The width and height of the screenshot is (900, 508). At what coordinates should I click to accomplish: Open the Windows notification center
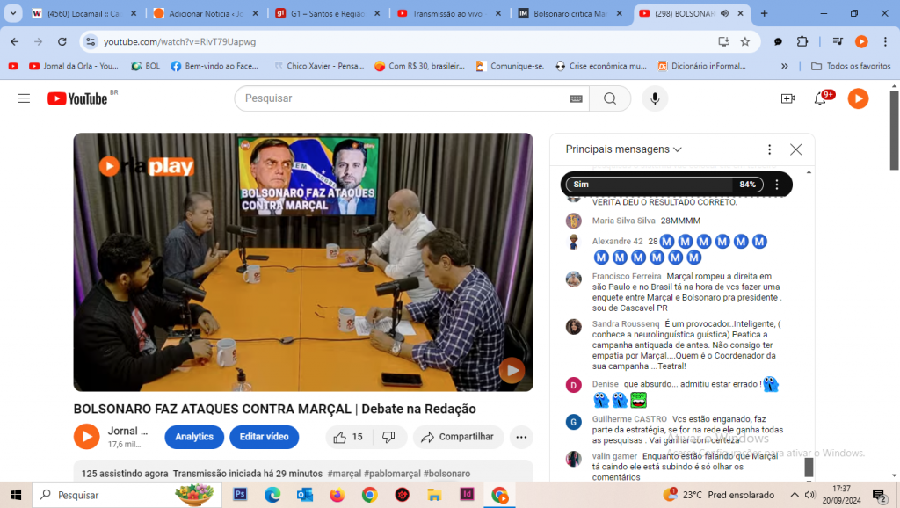(x=879, y=495)
